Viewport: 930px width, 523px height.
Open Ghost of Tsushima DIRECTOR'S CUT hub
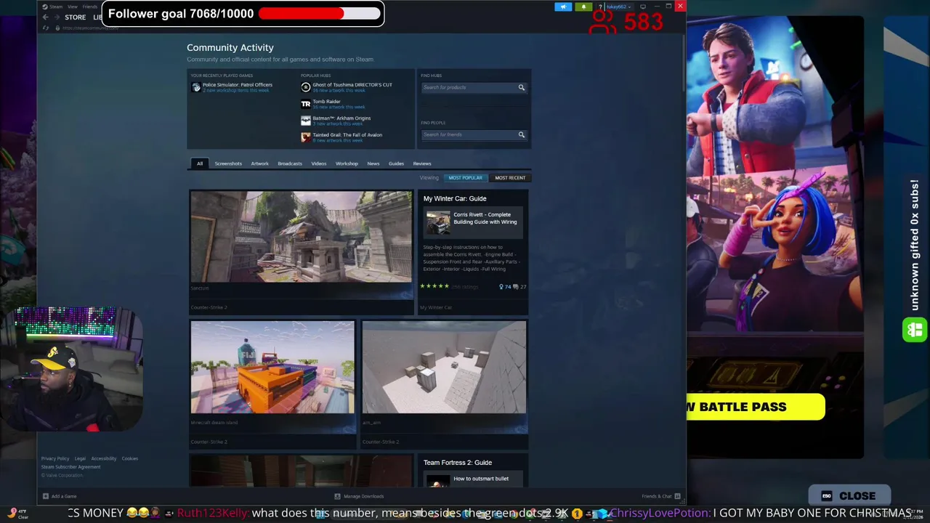click(352, 84)
